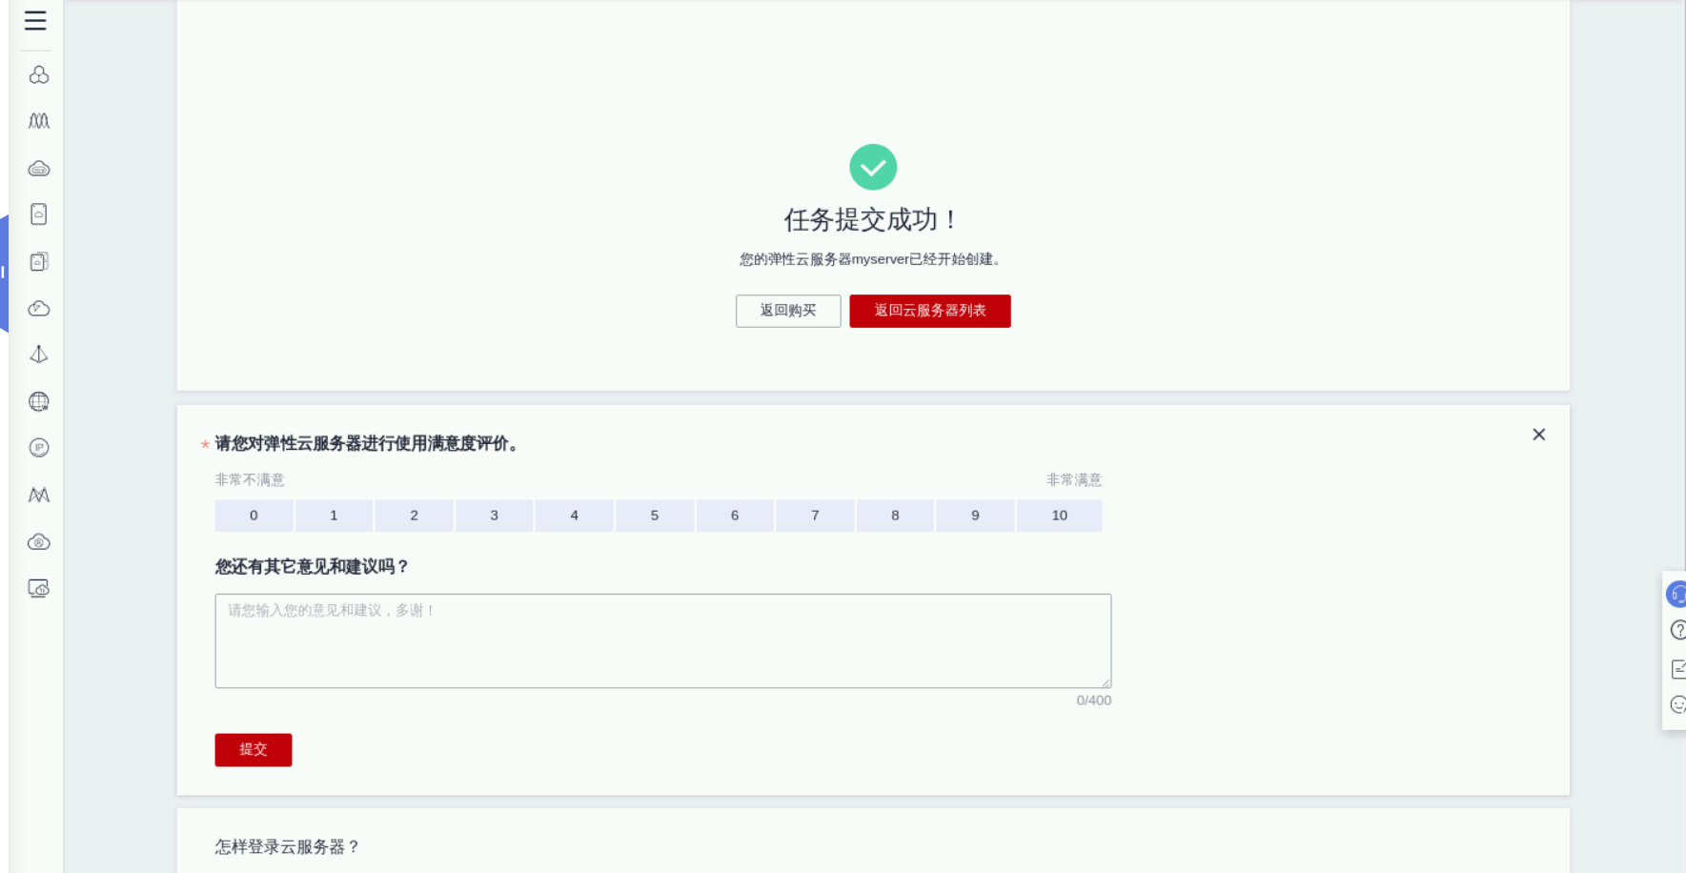Click the single disk with cloud sidebar icon
This screenshot has height=873, width=1686.
[38, 214]
